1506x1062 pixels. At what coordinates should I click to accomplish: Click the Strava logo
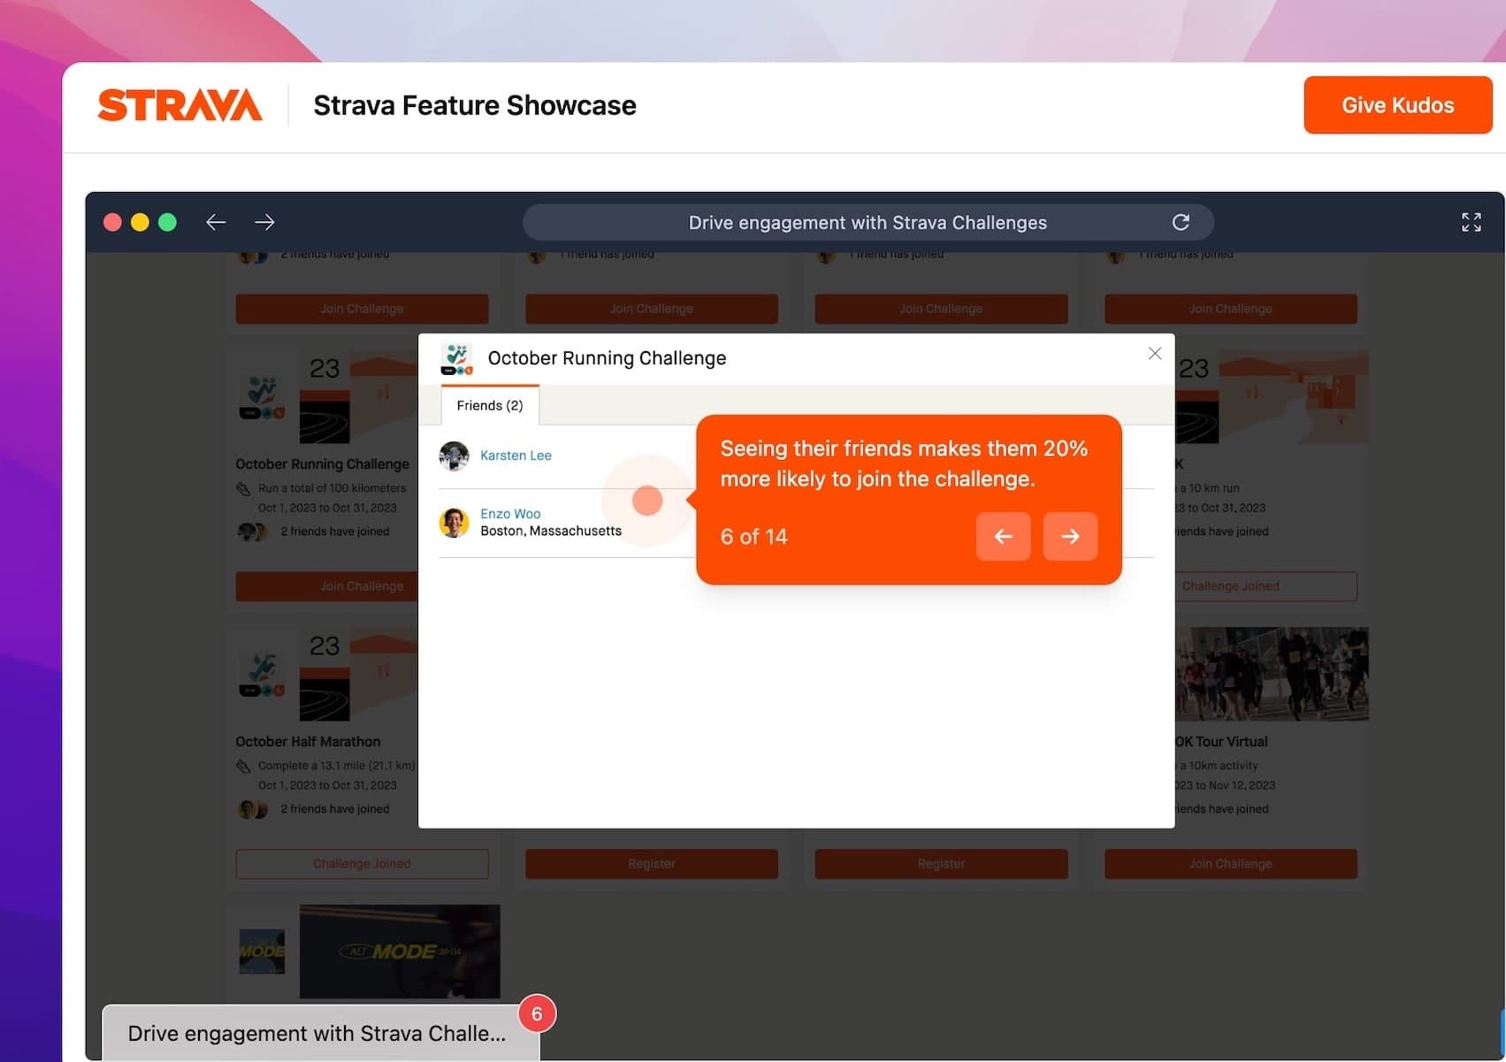(180, 105)
